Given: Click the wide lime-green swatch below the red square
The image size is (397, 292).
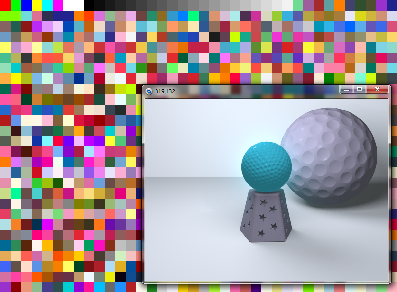Looking at the screenshot, I should (10, 16).
